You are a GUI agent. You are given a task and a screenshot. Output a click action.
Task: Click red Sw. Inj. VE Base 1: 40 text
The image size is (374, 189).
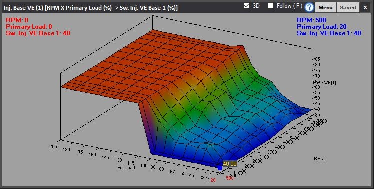pyautogui.click(x=38, y=33)
